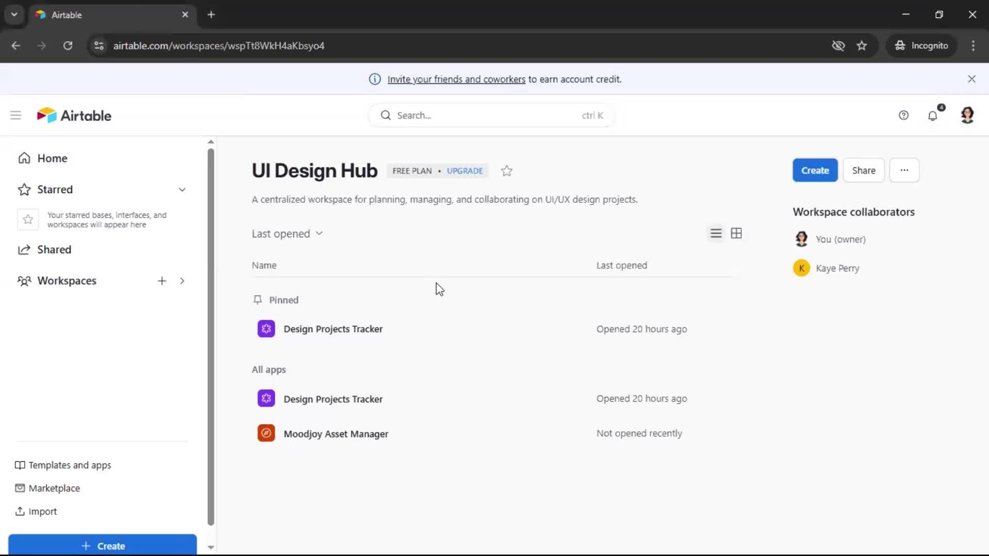Open Design Projects Tracker icon under Pinned

(x=266, y=329)
